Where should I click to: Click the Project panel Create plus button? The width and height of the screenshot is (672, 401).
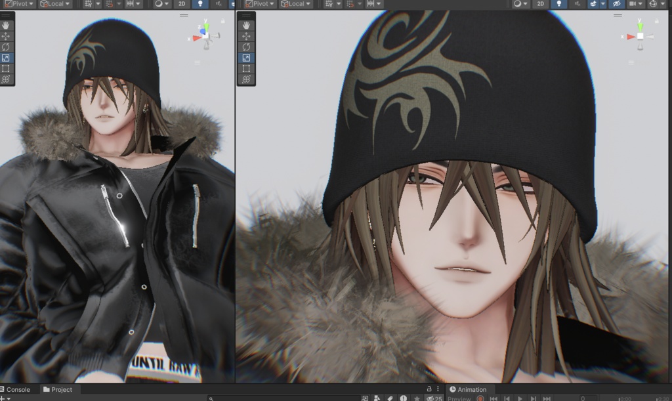coord(5,398)
